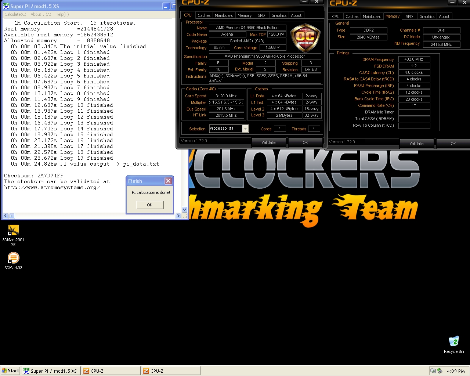The image size is (470, 376).
Task: Click the memory Type value DDR2
Action: point(368,30)
